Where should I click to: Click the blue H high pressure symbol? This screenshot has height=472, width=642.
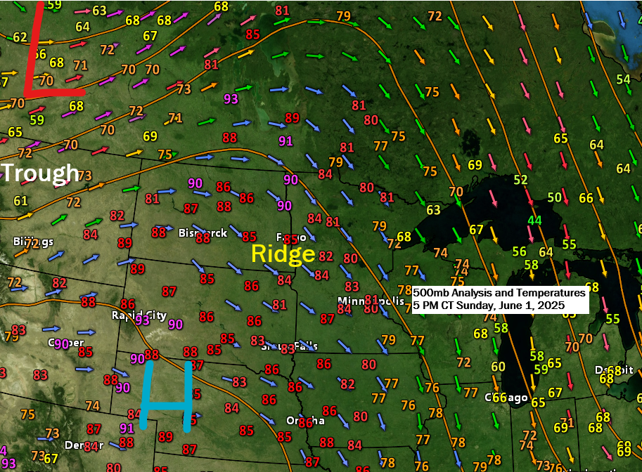167,395
